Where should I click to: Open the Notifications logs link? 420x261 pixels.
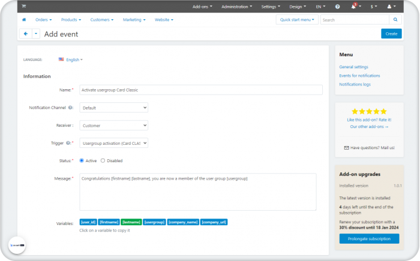(355, 84)
